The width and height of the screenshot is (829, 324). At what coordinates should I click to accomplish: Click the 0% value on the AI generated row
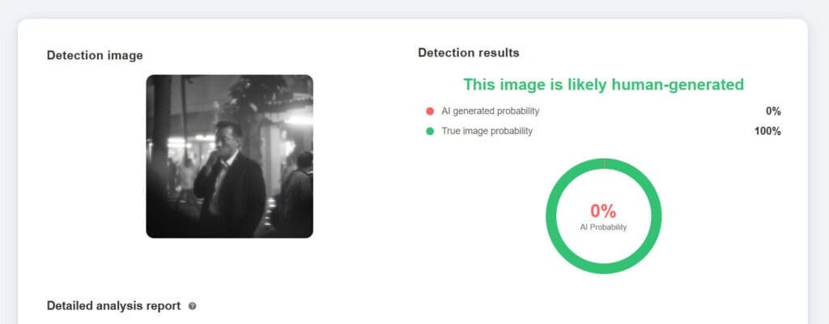772,112
